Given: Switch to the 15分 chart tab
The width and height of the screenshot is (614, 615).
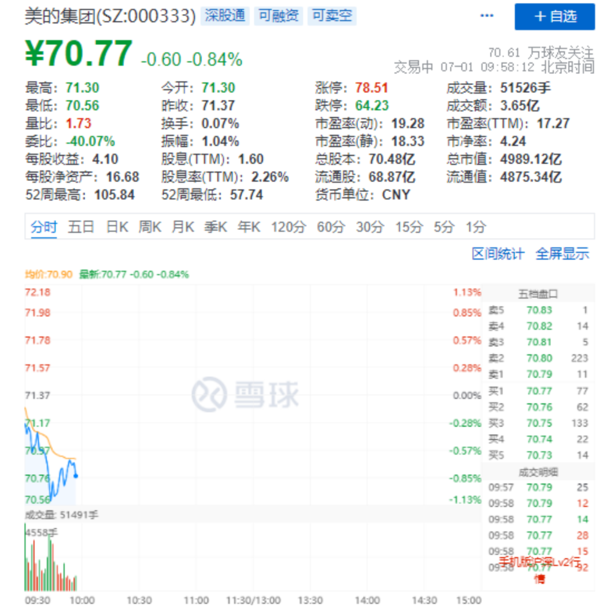Looking at the screenshot, I should [x=409, y=227].
